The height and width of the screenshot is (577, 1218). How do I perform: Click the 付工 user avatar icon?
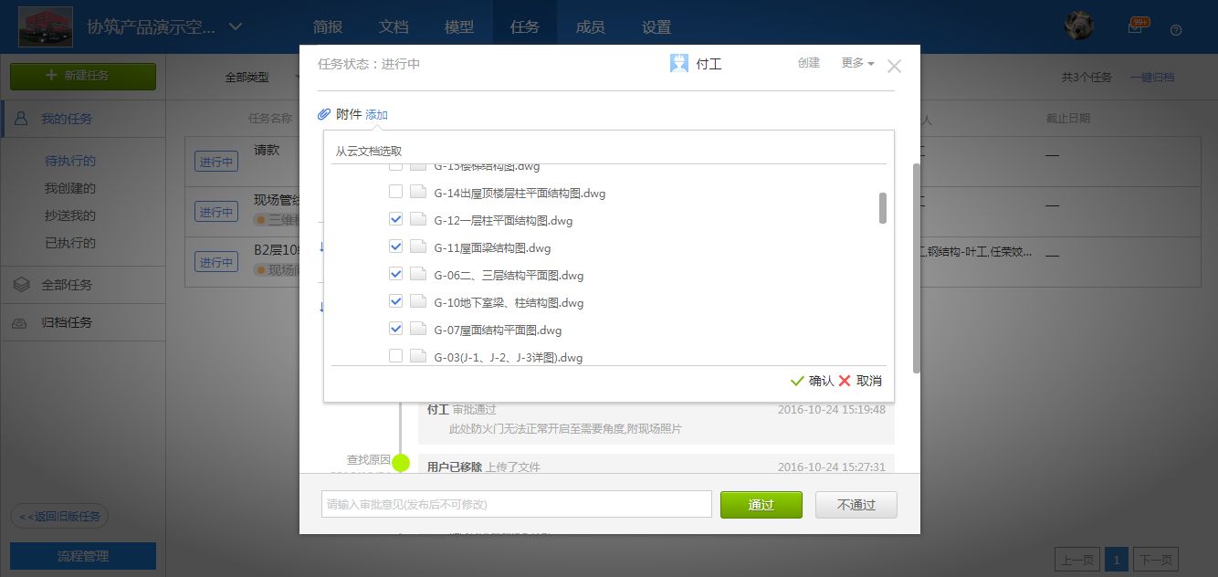click(678, 64)
